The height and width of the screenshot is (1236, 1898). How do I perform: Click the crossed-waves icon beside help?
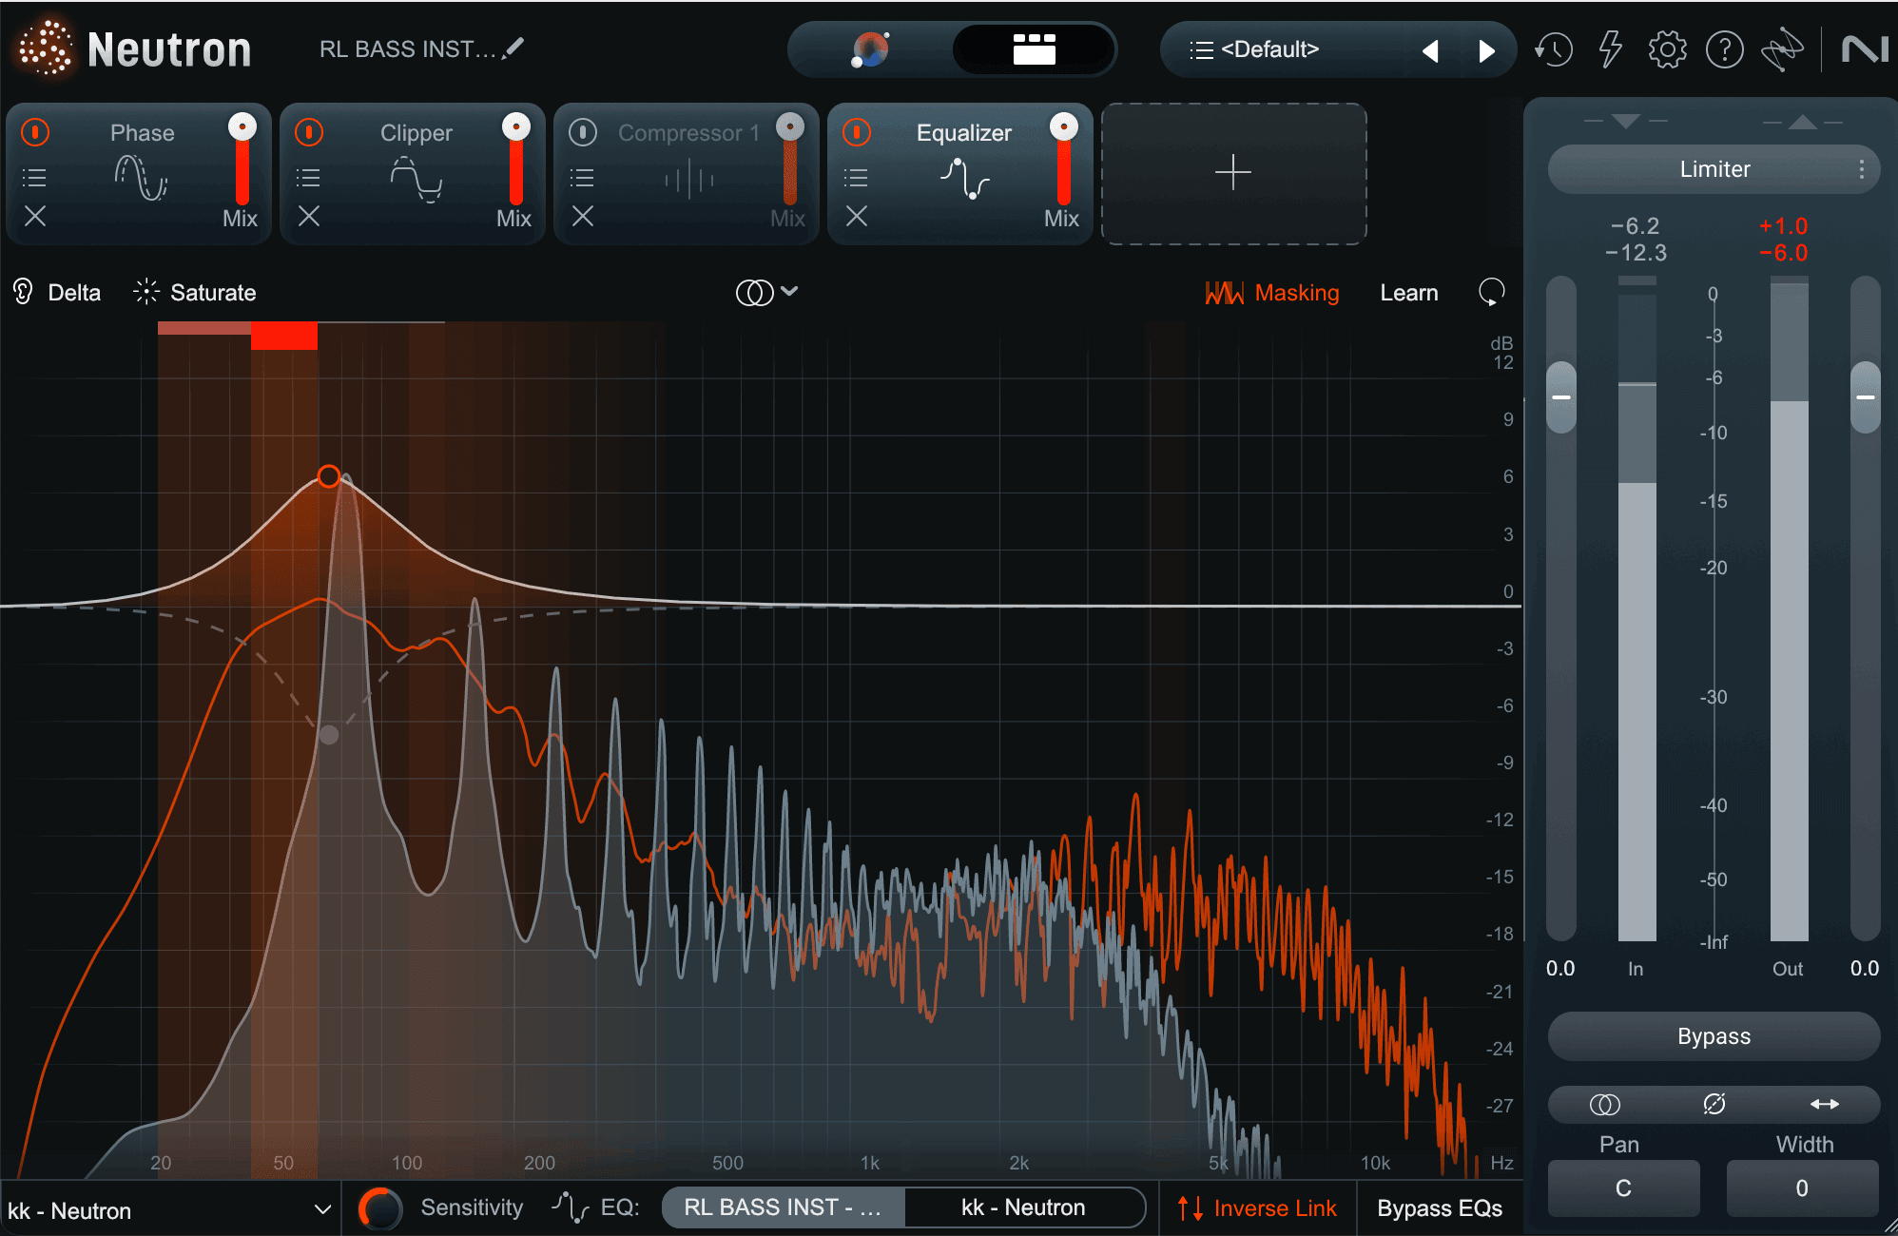pyautogui.click(x=1781, y=49)
